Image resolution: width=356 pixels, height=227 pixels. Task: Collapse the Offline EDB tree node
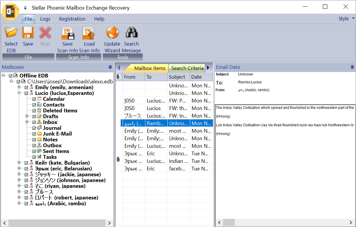[3, 75]
